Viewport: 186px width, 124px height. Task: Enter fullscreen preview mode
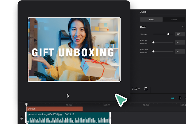[146, 89]
